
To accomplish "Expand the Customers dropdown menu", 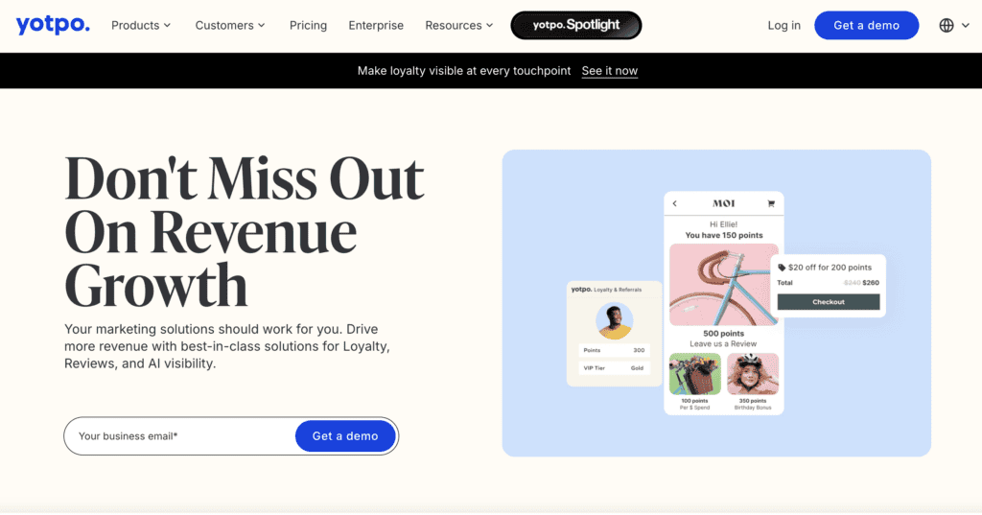I will tap(230, 26).
